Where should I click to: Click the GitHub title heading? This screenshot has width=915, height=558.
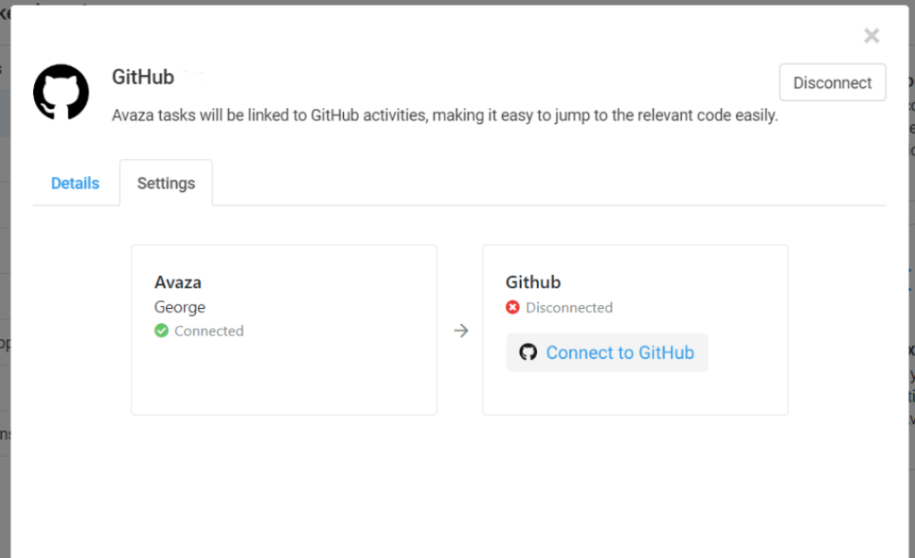click(143, 77)
